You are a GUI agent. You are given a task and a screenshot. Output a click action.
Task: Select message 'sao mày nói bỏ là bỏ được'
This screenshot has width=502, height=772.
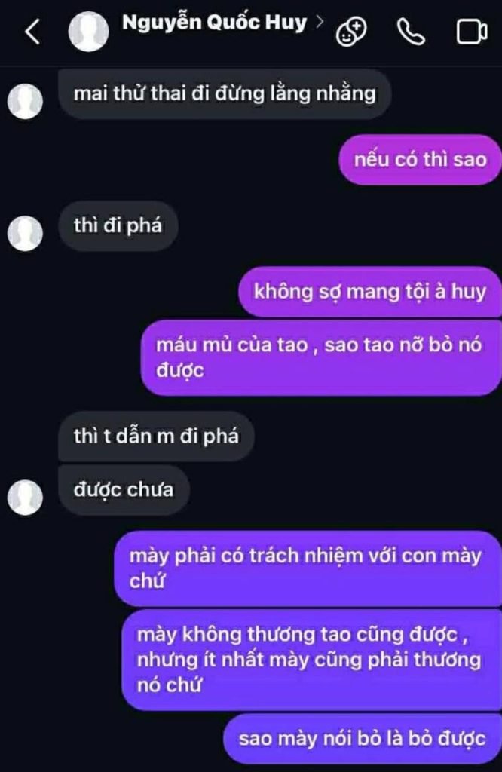pos(363,739)
